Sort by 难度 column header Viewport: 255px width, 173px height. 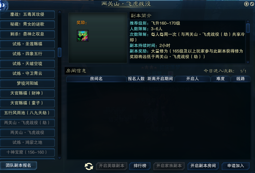pos(221,79)
